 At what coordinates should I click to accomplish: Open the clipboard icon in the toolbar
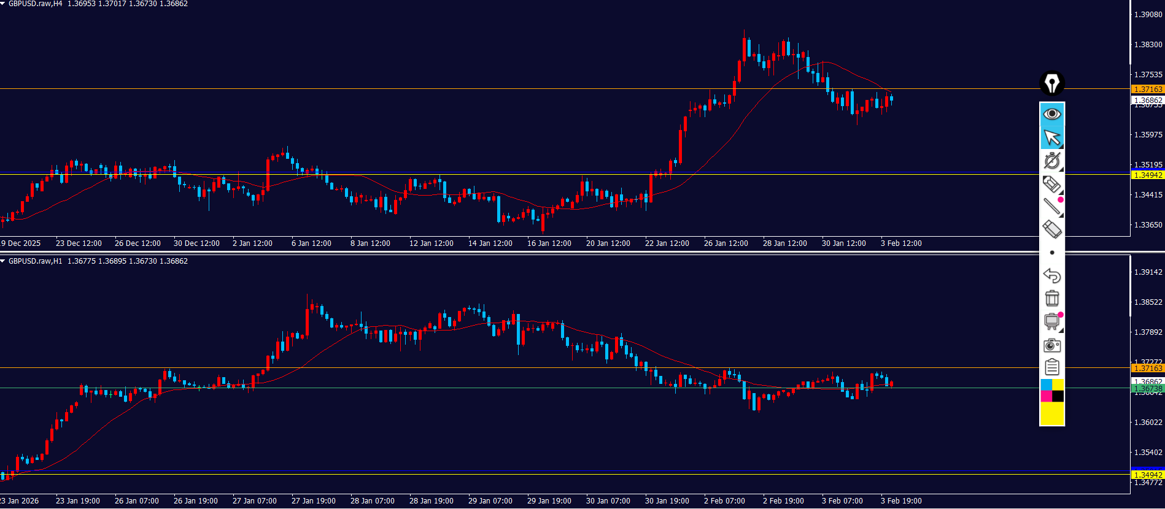coord(1051,367)
